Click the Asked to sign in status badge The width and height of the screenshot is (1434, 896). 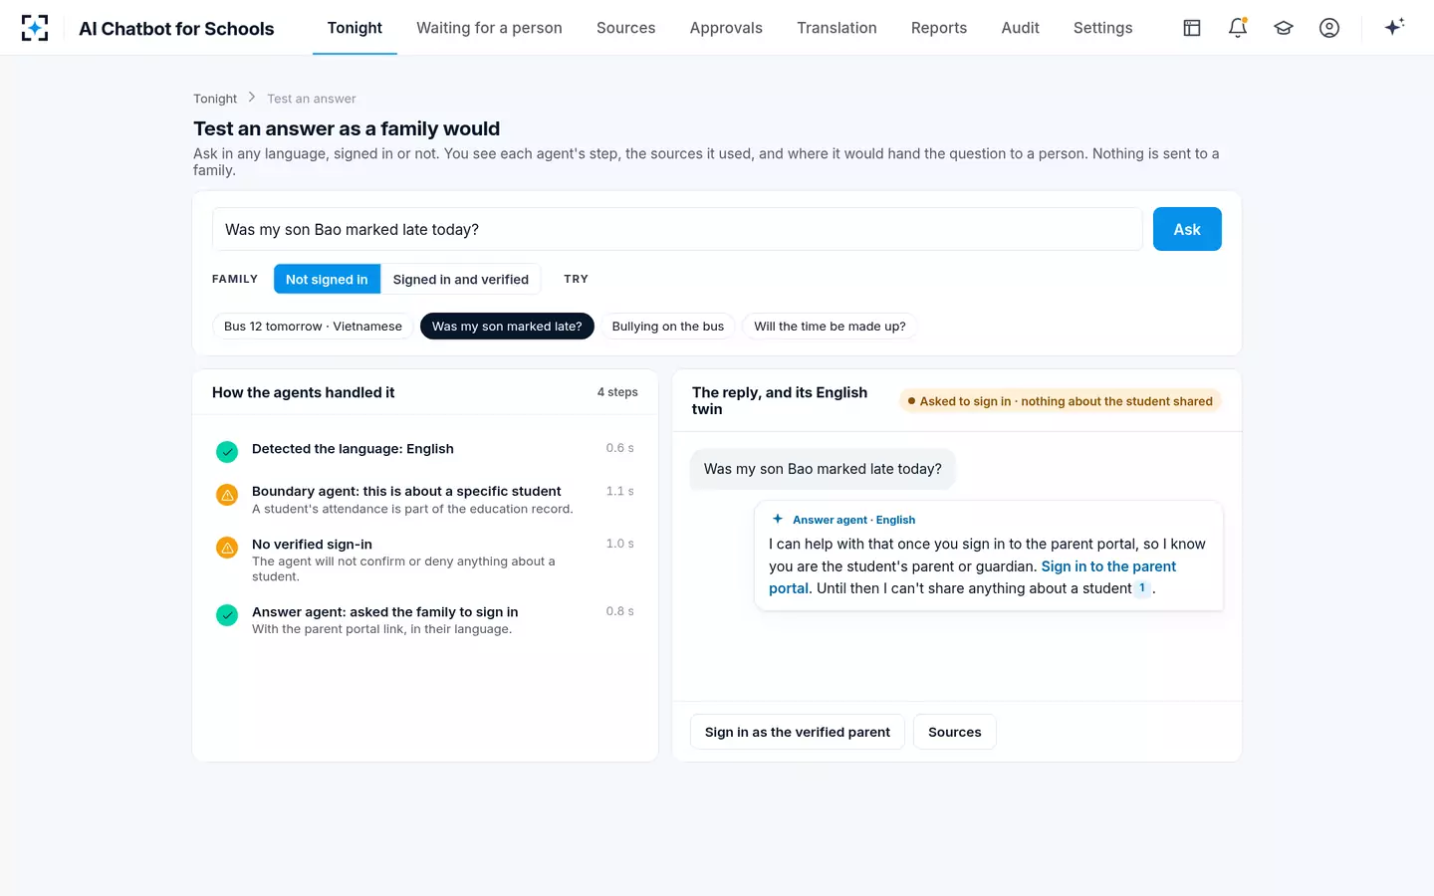[x=1060, y=401]
